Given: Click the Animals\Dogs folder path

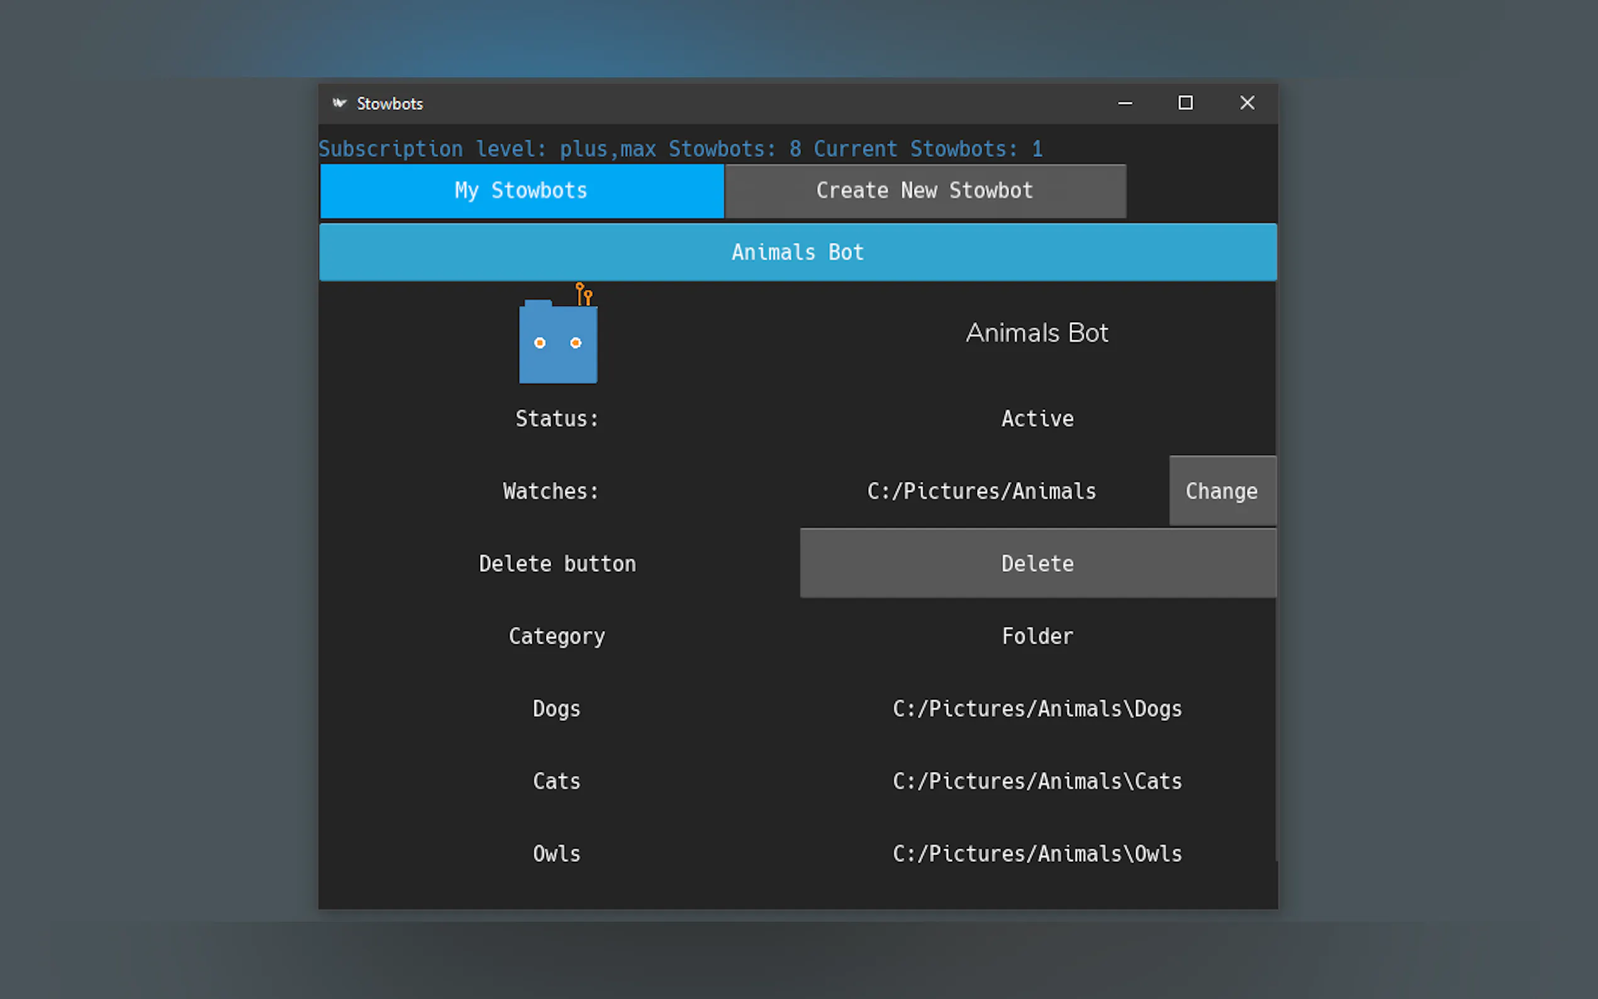Looking at the screenshot, I should (x=1037, y=709).
